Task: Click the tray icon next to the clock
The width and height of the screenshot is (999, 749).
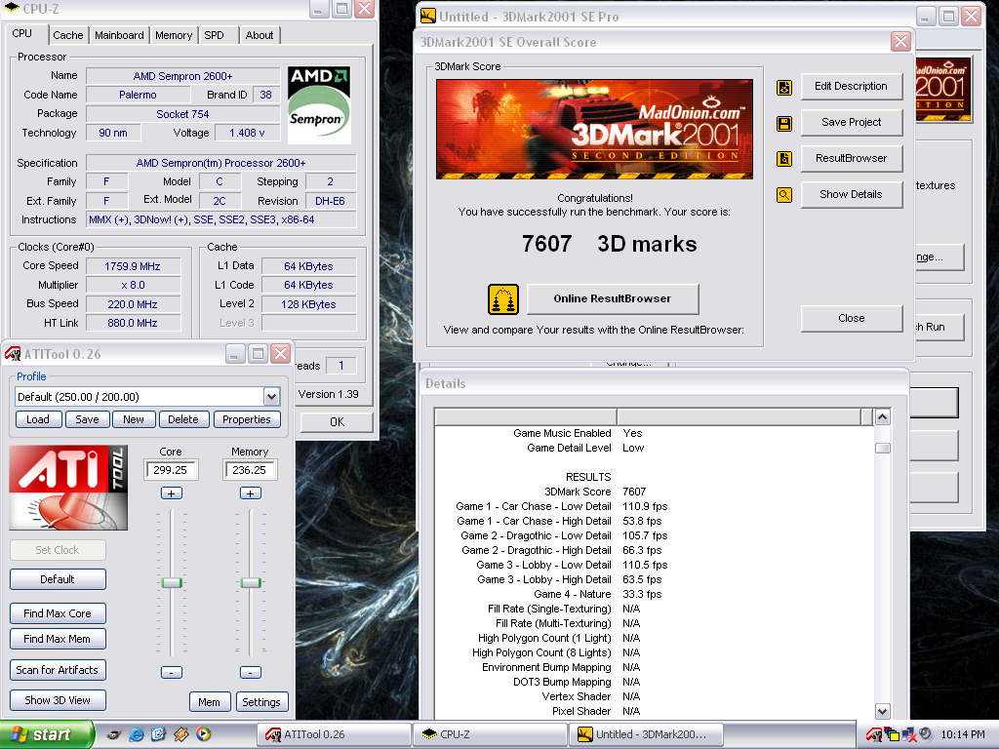Action: pyautogui.click(x=926, y=733)
